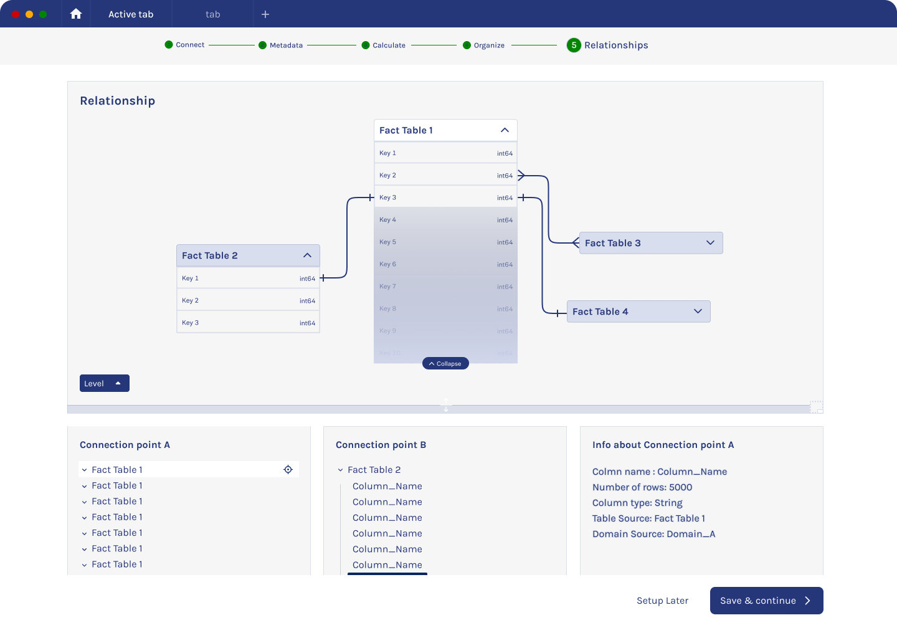Screen dimensions: 897x638
Task: Click the target locator icon beside Fact Table 1
Action: tap(288, 470)
